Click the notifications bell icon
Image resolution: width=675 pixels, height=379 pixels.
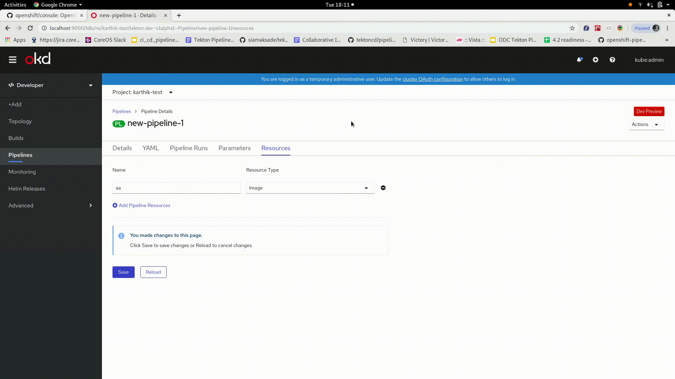(x=579, y=60)
